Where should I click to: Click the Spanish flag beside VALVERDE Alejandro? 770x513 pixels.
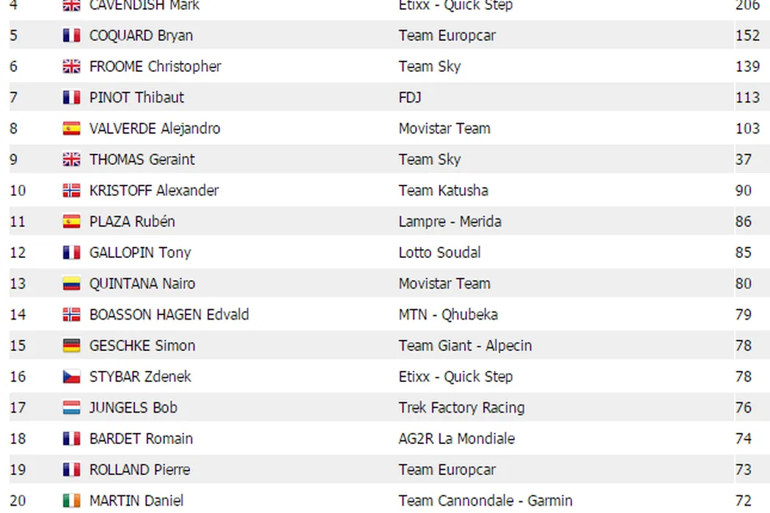[x=71, y=129]
